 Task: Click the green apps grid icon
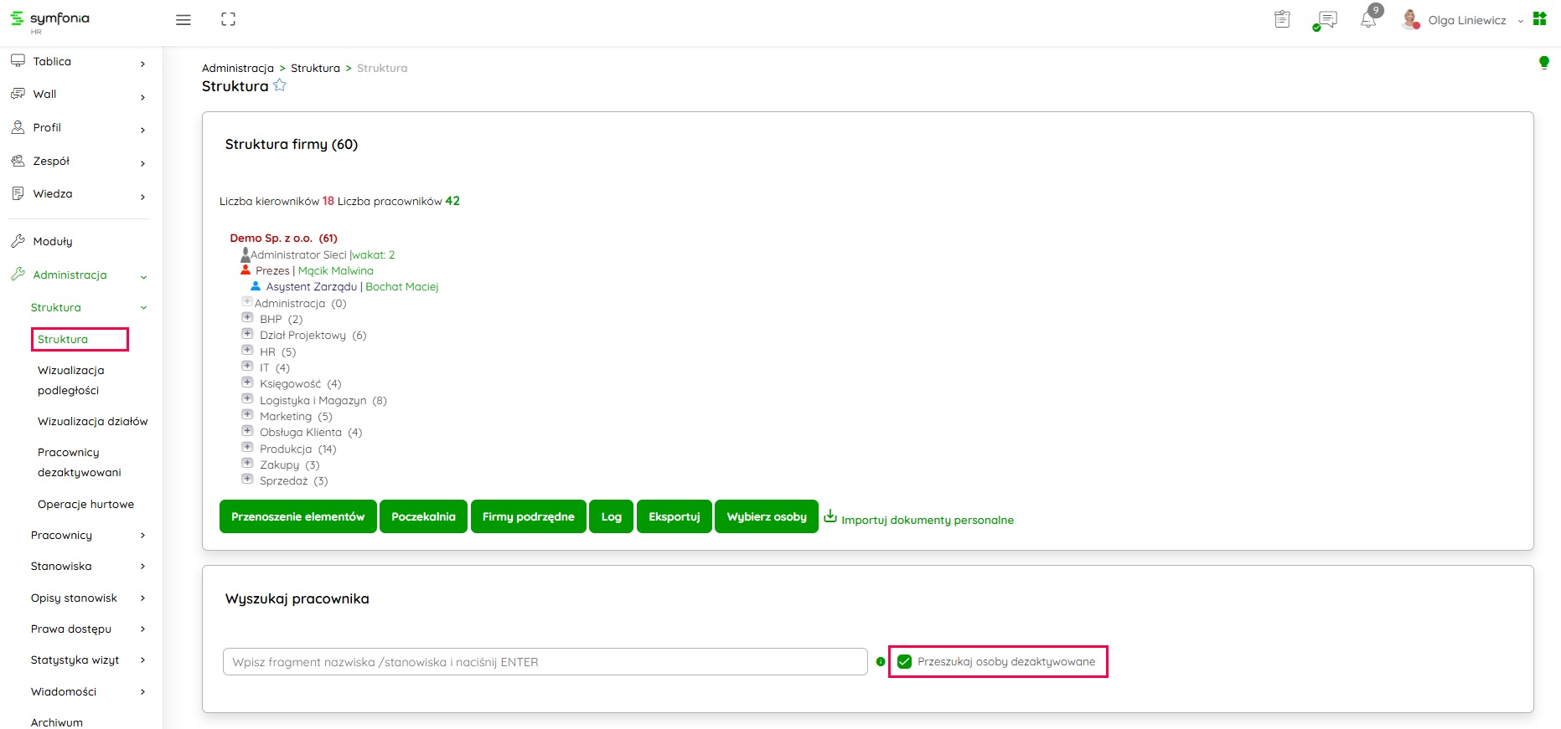(x=1539, y=19)
